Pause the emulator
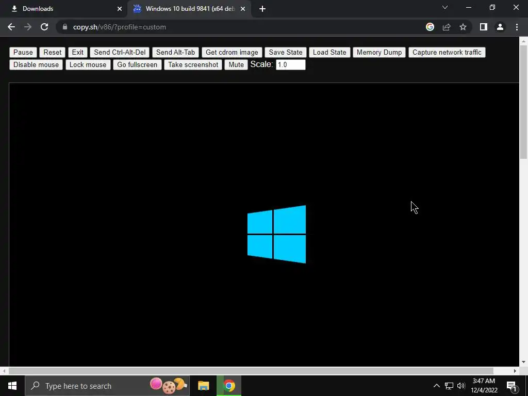This screenshot has width=528, height=396. (23, 53)
